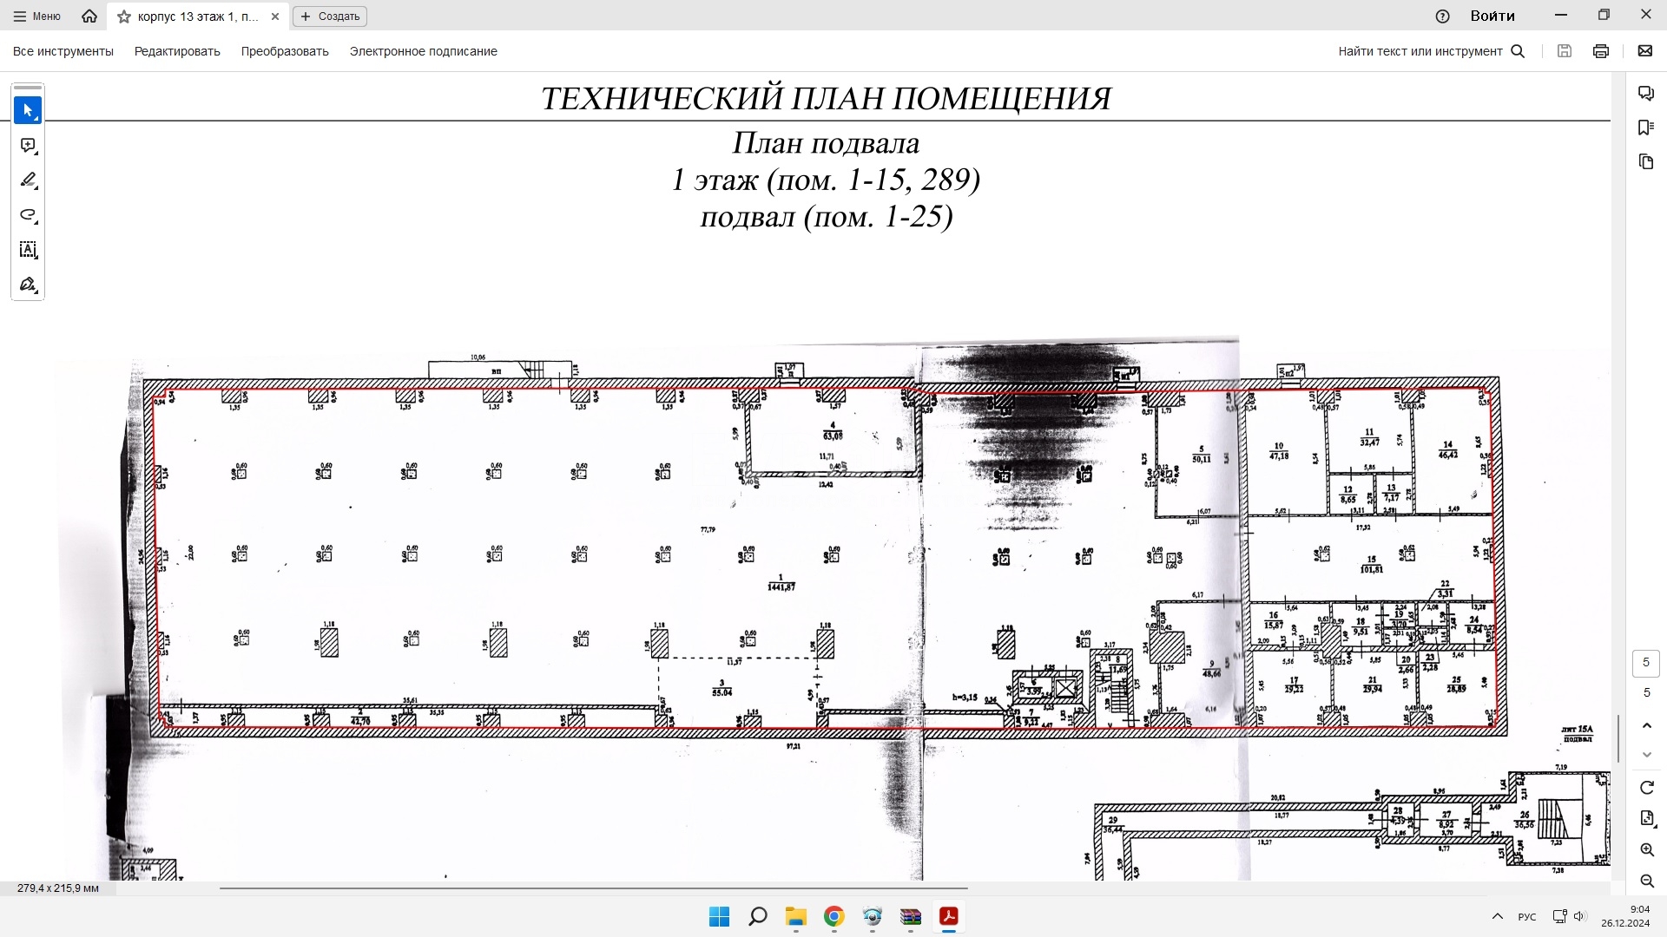Pick the freehand draw tool

28,215
